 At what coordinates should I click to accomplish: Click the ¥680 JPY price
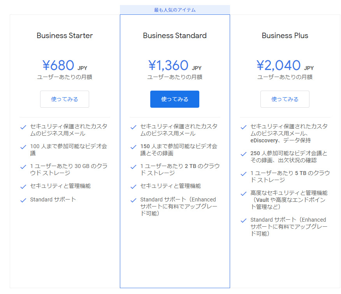click(x=65, y=65)
